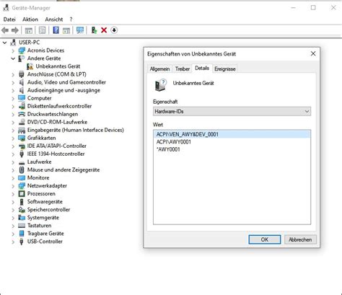Expand the Laufwerke category

[x=13, y=162]
